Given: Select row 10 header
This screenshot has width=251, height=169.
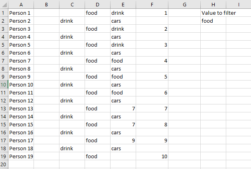Looking at the screenshot, I should (4, 84).
